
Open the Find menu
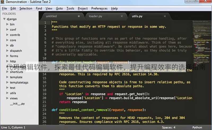click(x=39, y=8)
